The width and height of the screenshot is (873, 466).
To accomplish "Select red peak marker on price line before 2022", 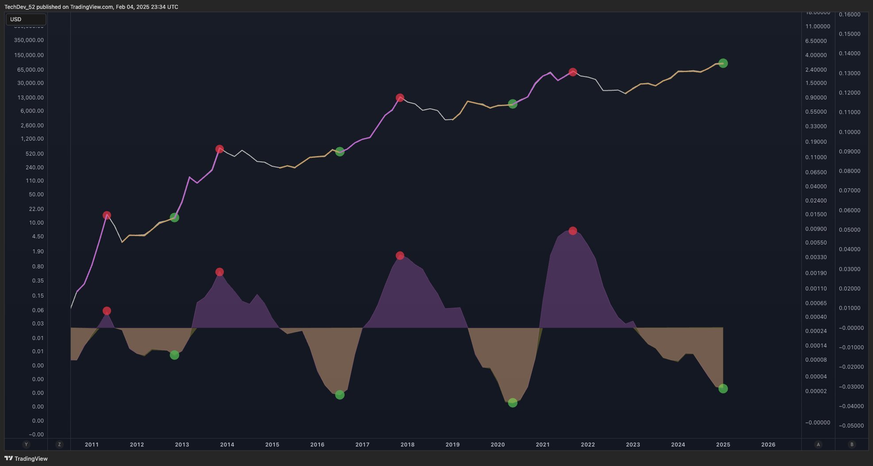I will (573, 72).
